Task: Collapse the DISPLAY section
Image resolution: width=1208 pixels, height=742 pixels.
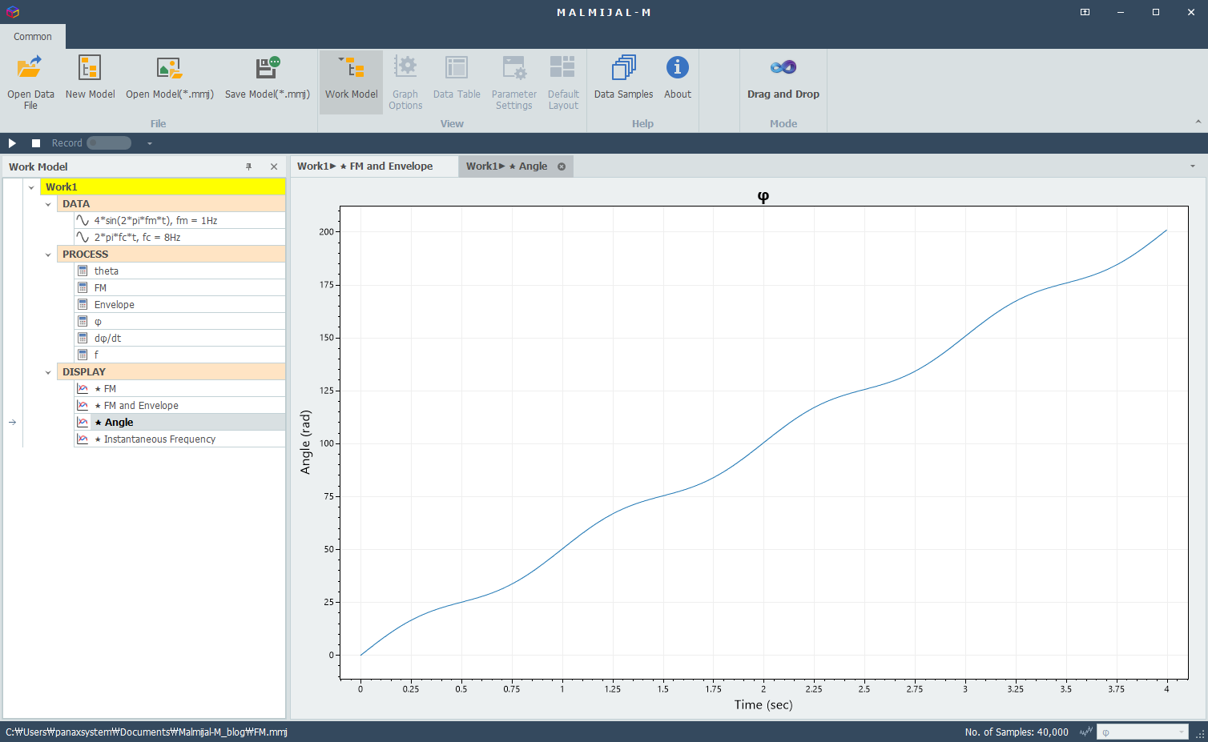Action: tap(48, 372)
